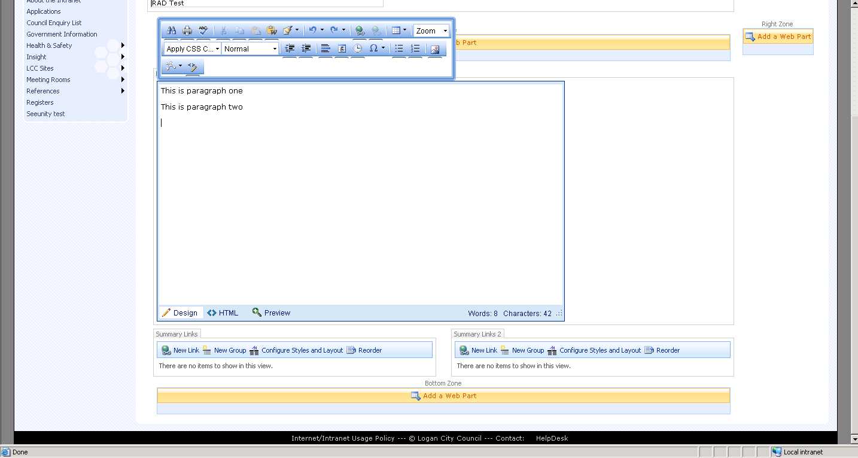Viewport: 858px width, 458px height.
Task: Click the Align Left icon
Action: coord(325,49)
